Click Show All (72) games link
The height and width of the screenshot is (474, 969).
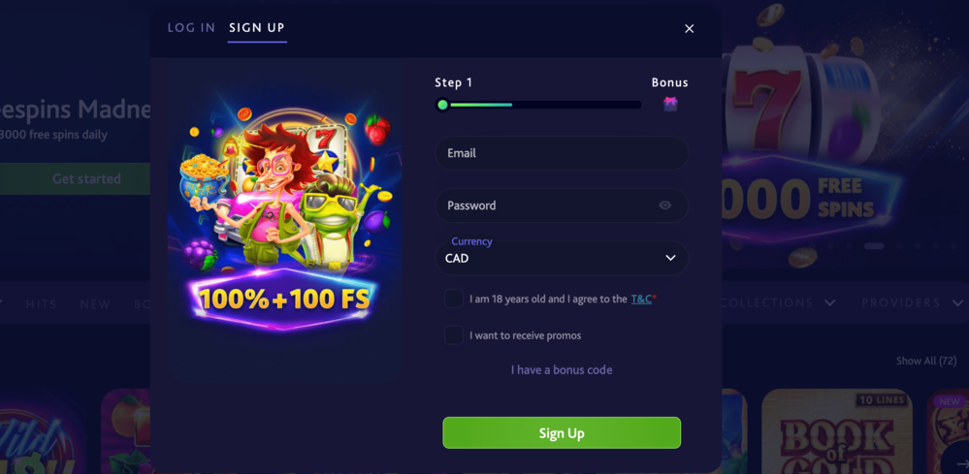click(x=926, y=361)
